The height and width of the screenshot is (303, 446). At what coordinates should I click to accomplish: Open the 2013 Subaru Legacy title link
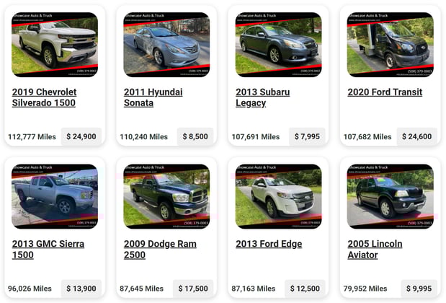click(262, 97)
